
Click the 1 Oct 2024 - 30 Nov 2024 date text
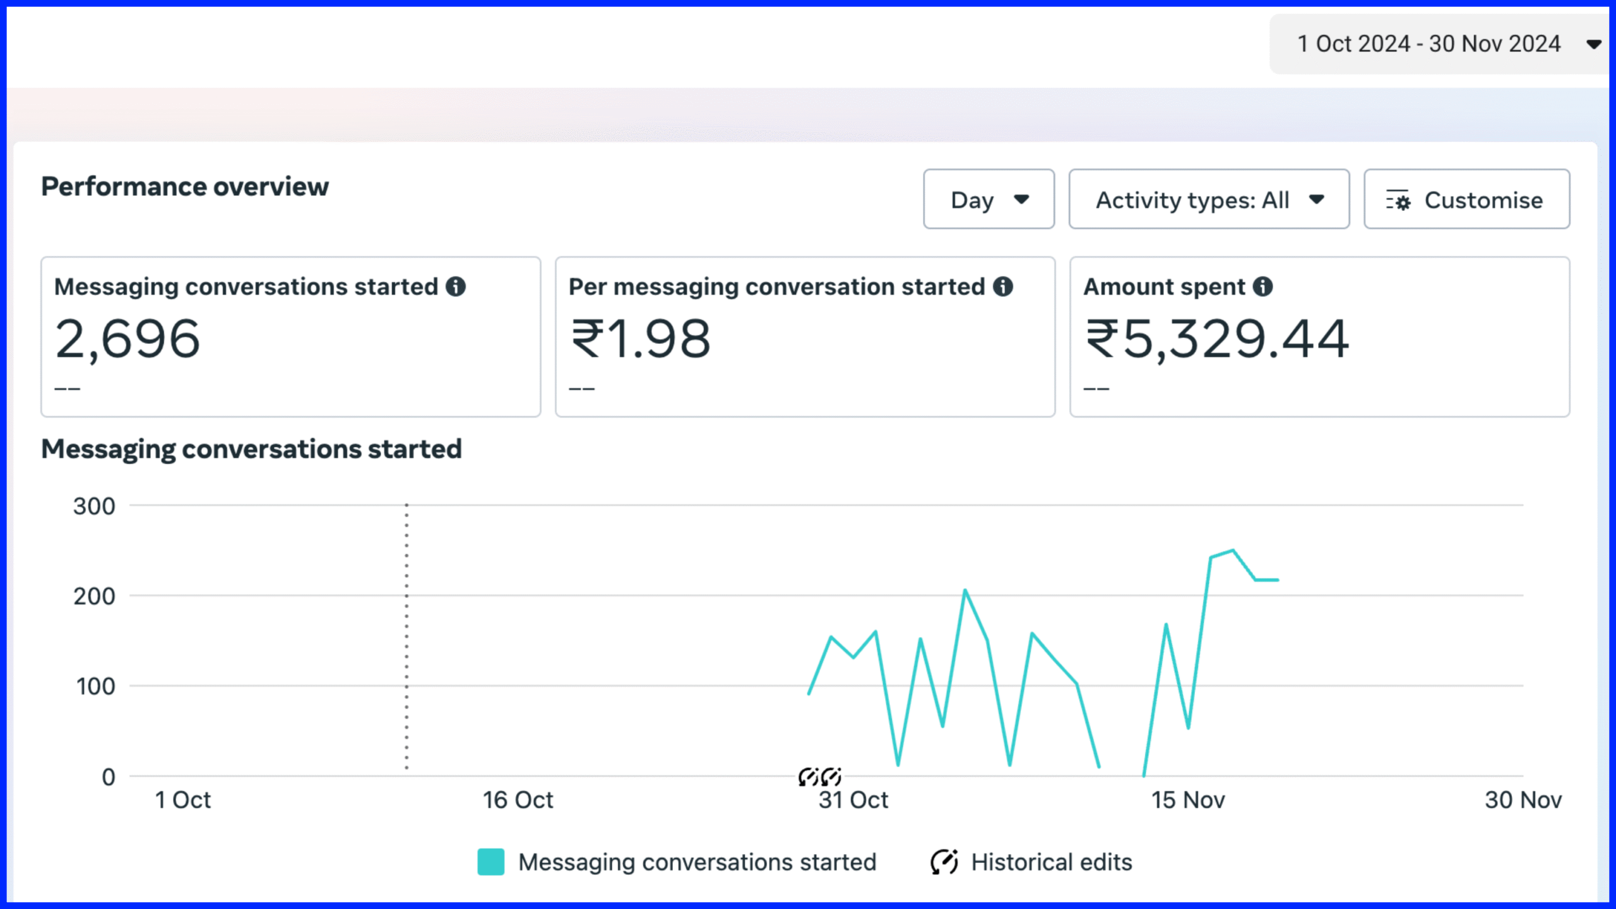click(1428, 44)
